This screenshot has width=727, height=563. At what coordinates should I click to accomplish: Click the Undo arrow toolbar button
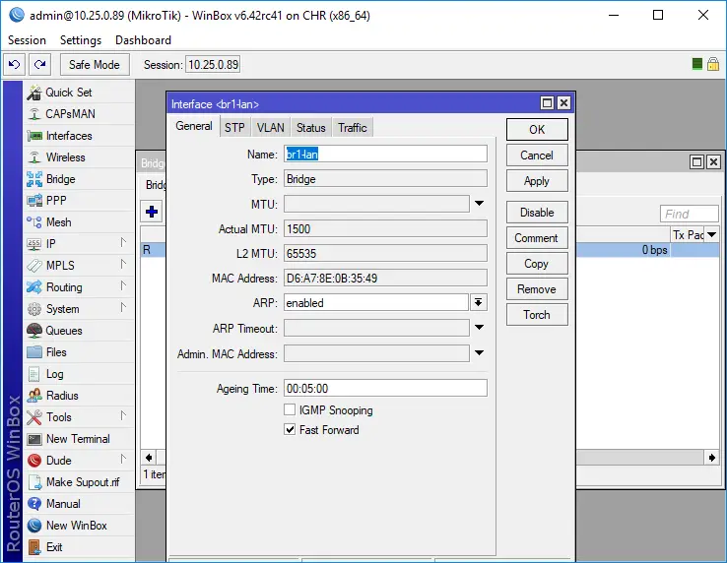point(15,64)
